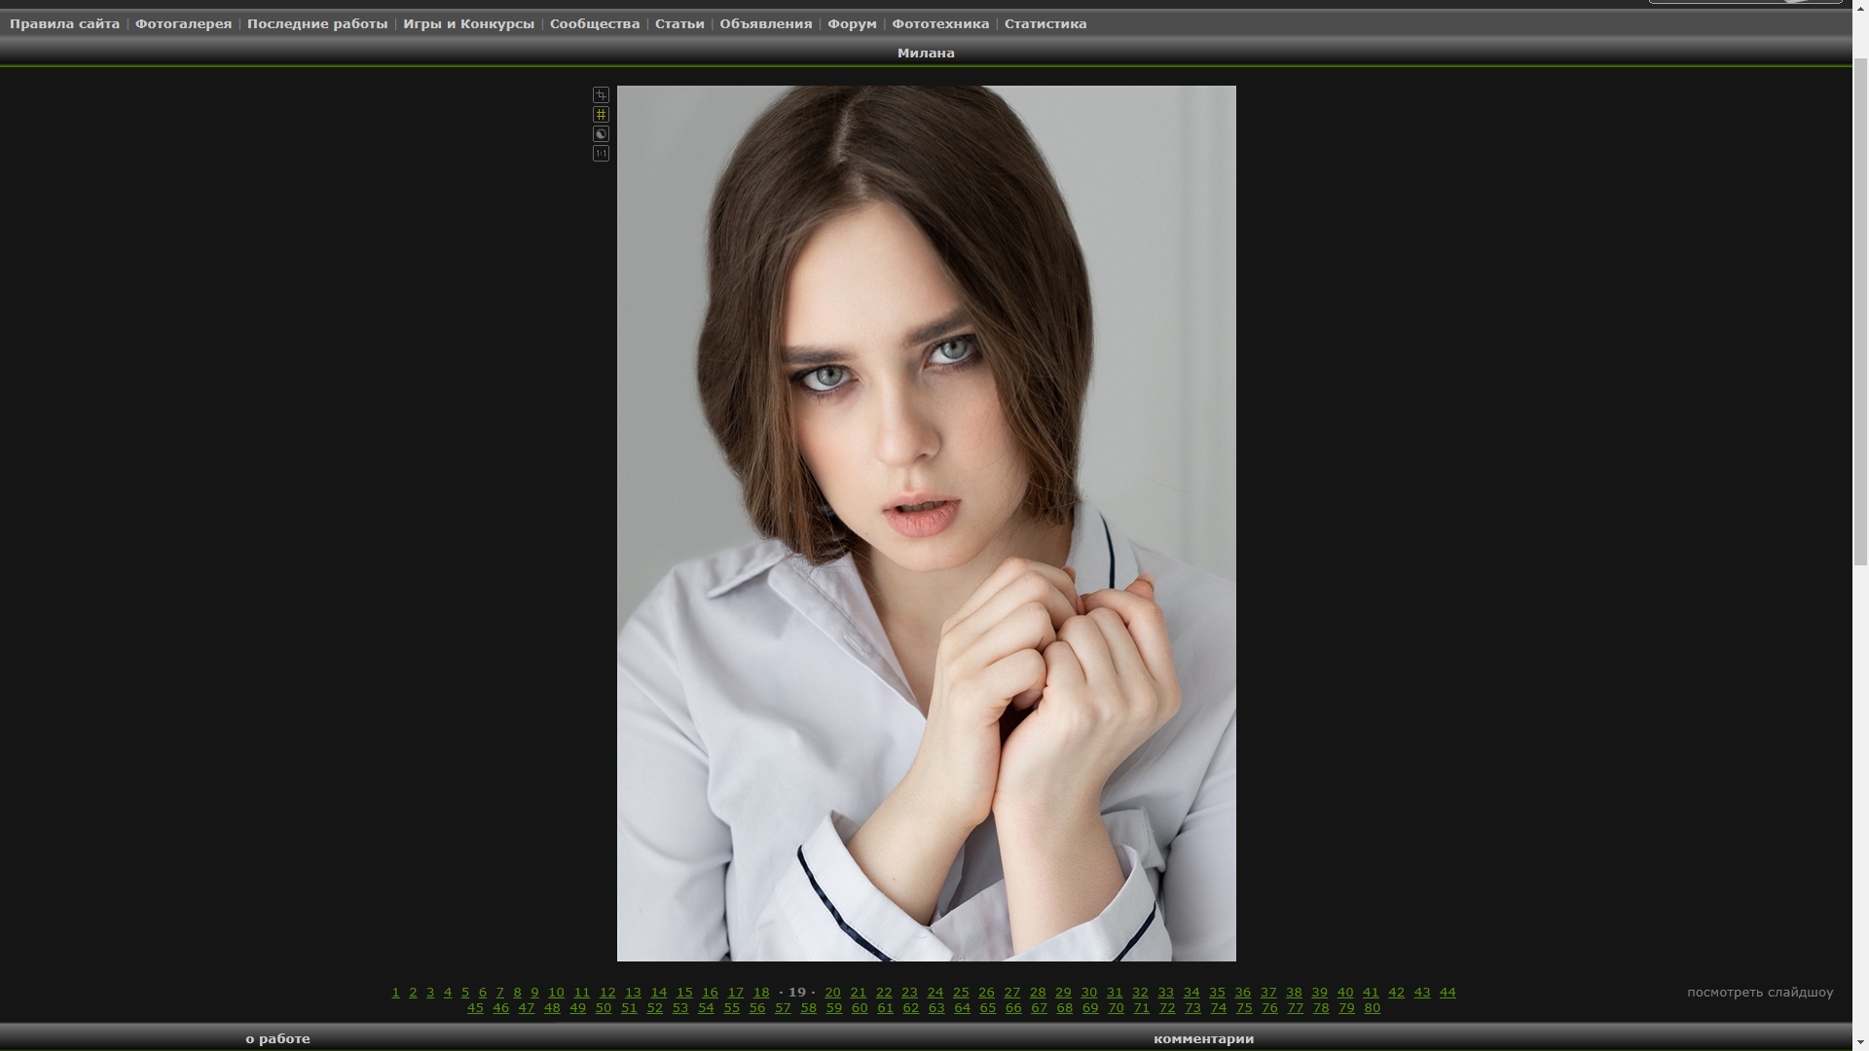Go to photo page 18
Screen dimensions: 1869x1051
(x=761, y=992)
